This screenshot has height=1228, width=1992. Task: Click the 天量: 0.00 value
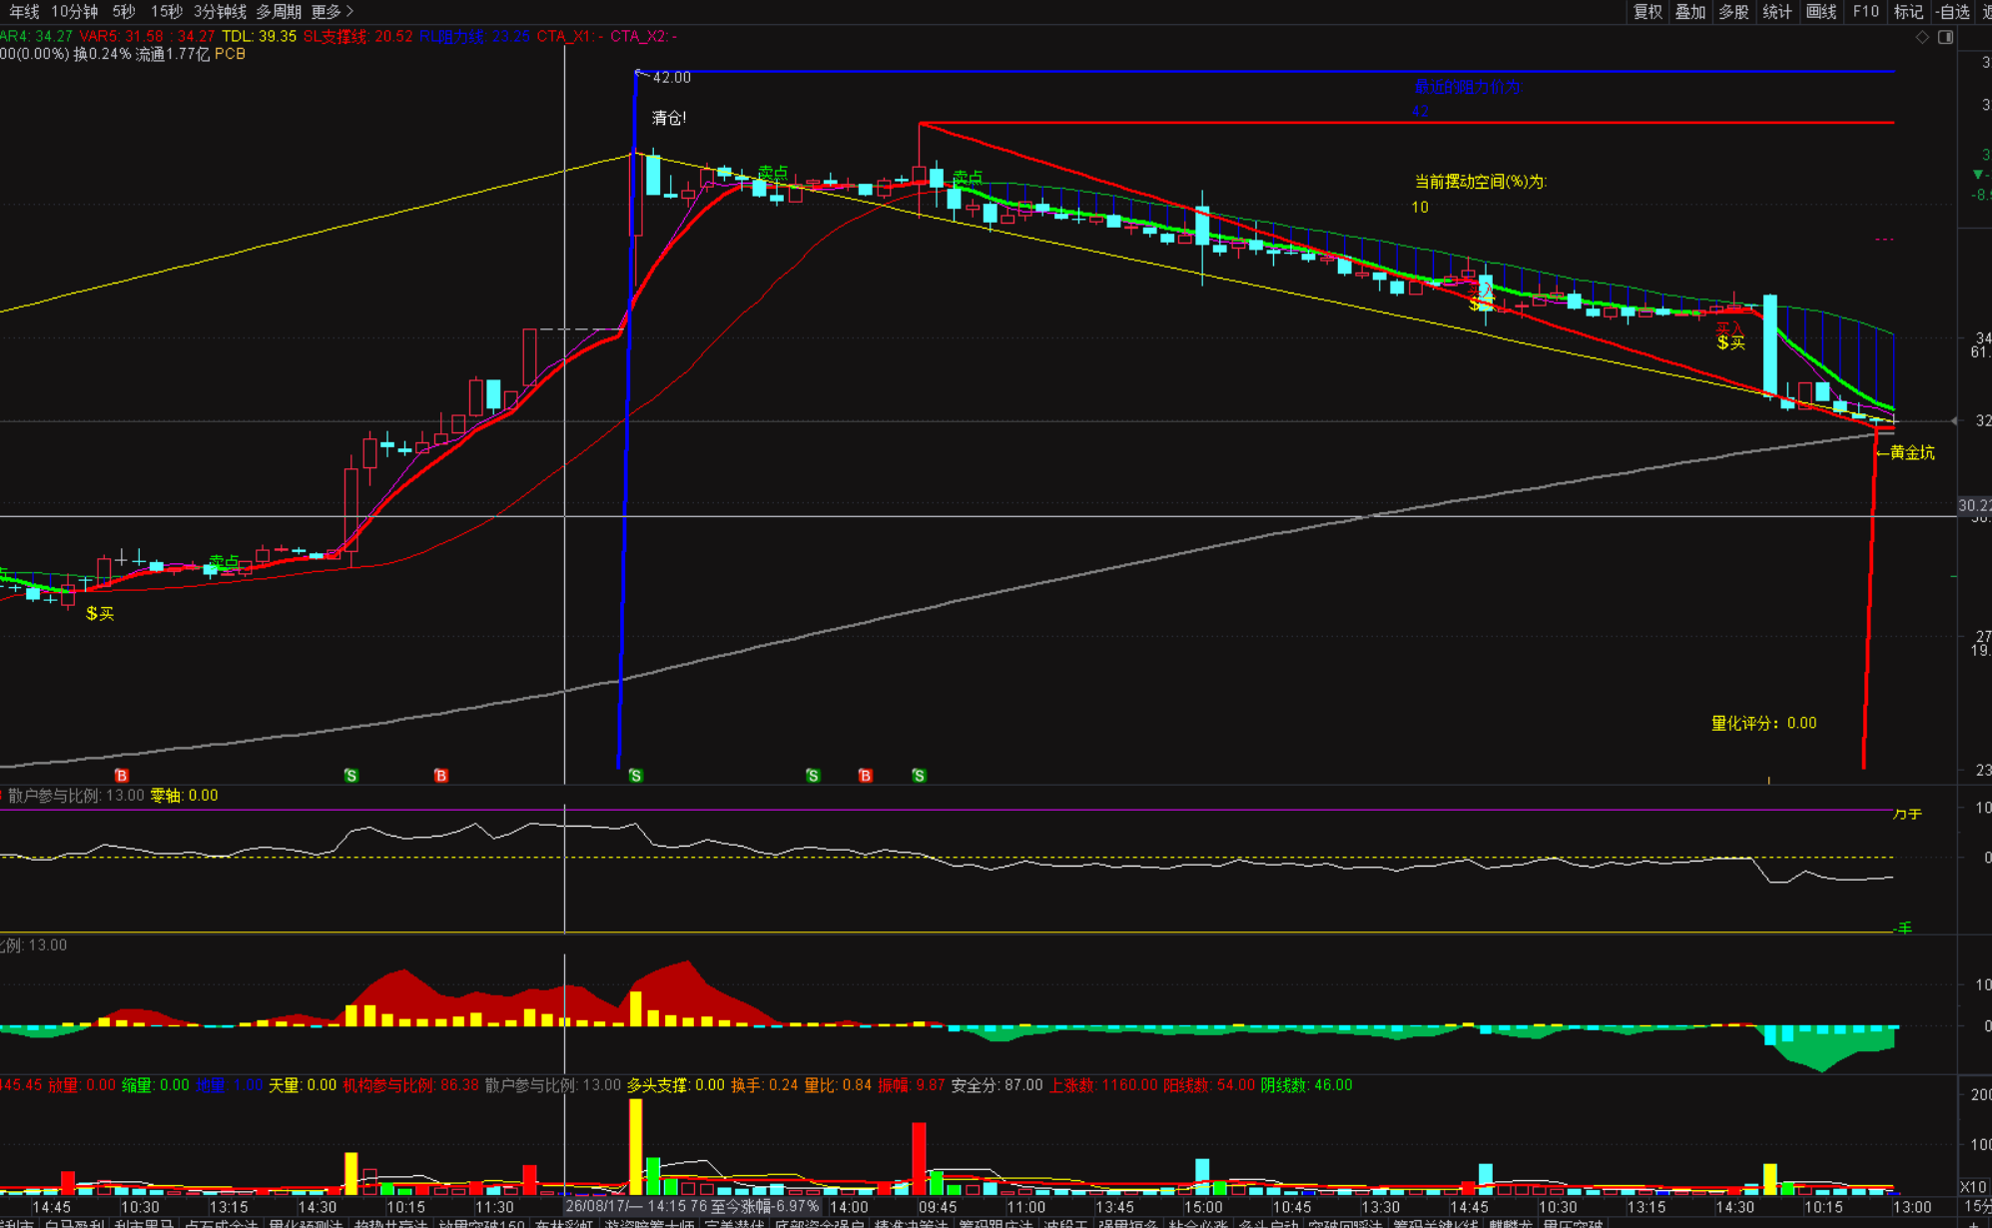(303, 1085)
